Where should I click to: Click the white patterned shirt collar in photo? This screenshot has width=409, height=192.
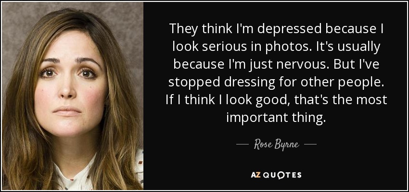[x=78, y=174]
